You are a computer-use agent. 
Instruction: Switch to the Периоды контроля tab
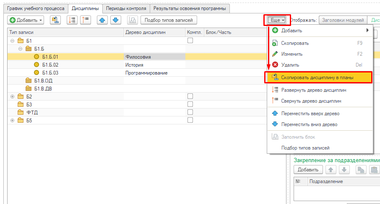point(126,8)
